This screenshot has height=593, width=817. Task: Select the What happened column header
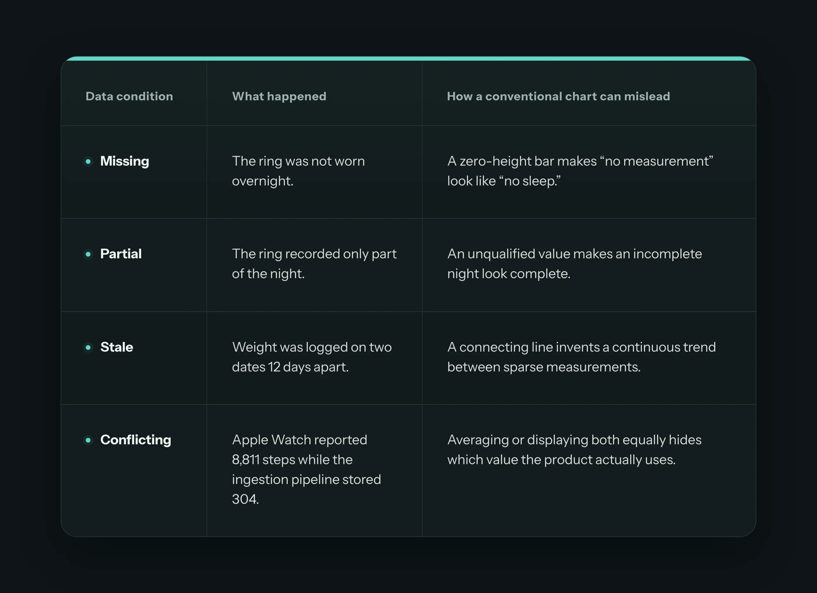279,96
